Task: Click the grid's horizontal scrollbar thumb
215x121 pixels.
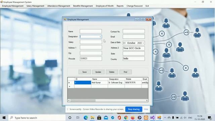Action: click(x=83, y=100)
